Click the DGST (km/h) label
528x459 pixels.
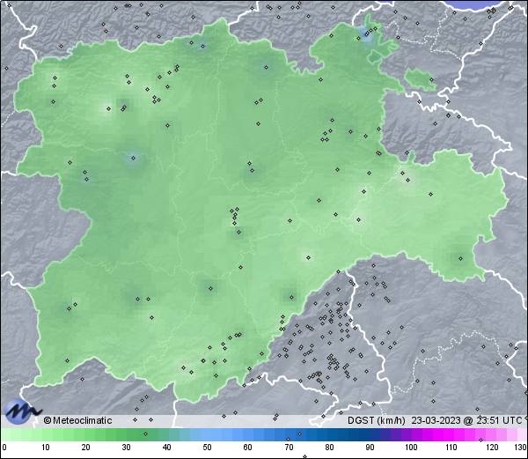377,420
